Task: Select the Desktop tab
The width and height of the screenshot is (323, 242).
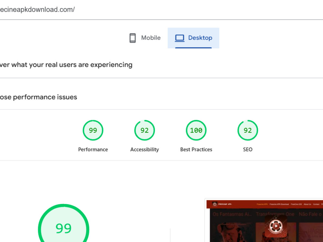Action: click(x=193, y=38)
